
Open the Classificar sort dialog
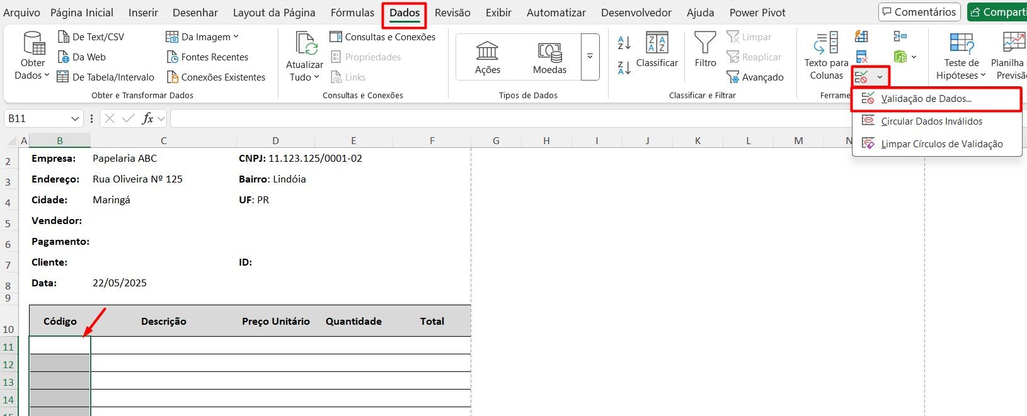657,50
